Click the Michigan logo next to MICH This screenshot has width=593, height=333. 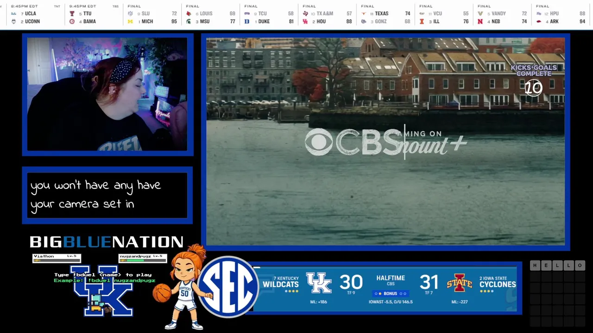[130, 22]
